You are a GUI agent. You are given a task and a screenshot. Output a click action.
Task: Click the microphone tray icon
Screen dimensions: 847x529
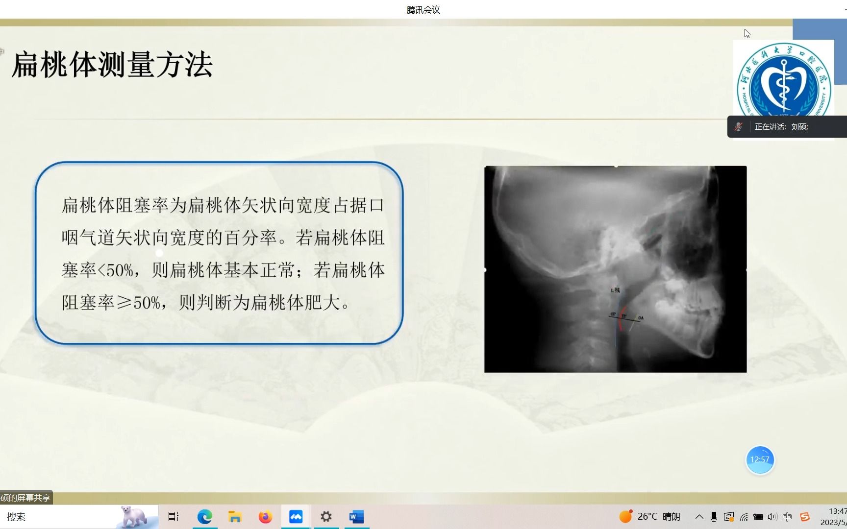coord(714,517)
